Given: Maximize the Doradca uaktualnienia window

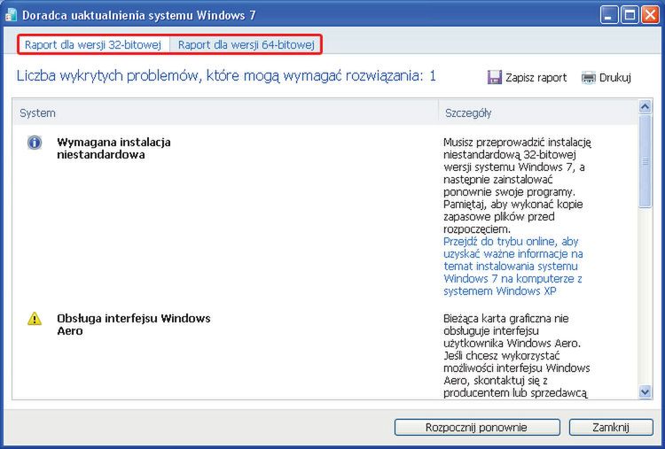Looking at the screenshot, I should pyautogui.click(x=630, y=16).
